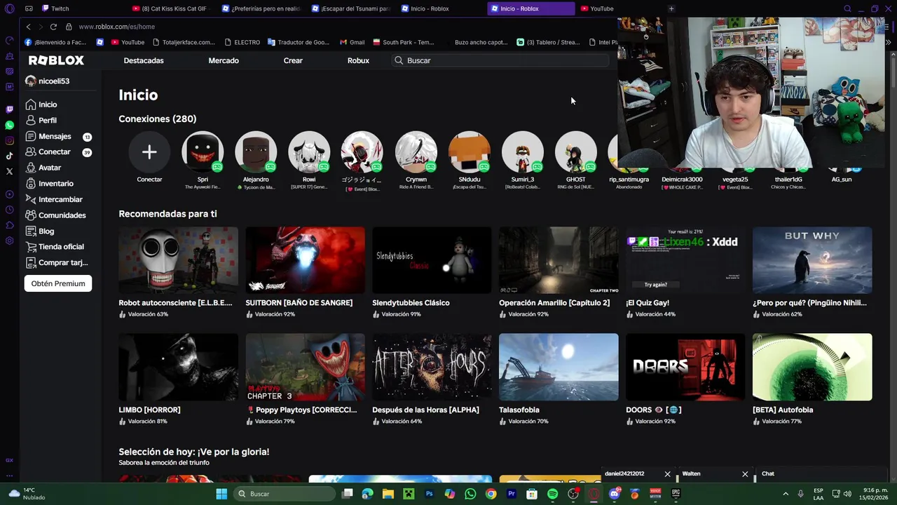Viewport: 897px width, 505px height.
Task: Click the Roblox logo
Action: pos(56,60)
